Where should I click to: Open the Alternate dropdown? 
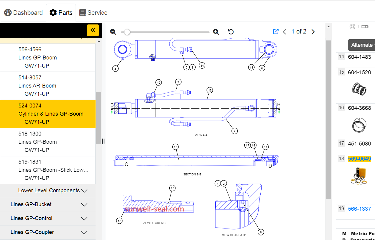362,45
